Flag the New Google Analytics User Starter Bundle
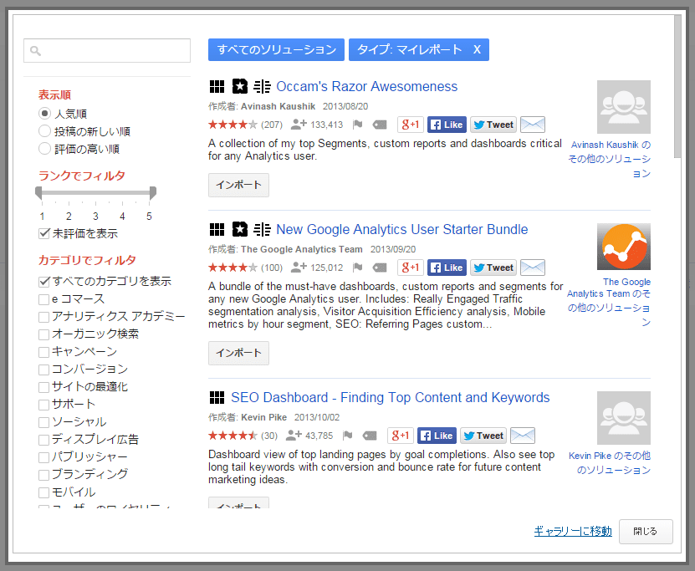 357,268
